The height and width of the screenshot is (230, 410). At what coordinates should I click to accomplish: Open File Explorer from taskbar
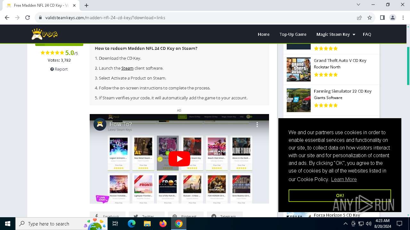pyautogui.click(x=147, y=224)
